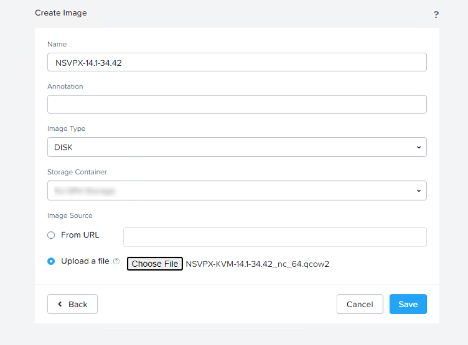Viewport: 468px width, 345px height.
Task: Click the info icon beside Upload a file
Action: [x=117, y=261]
